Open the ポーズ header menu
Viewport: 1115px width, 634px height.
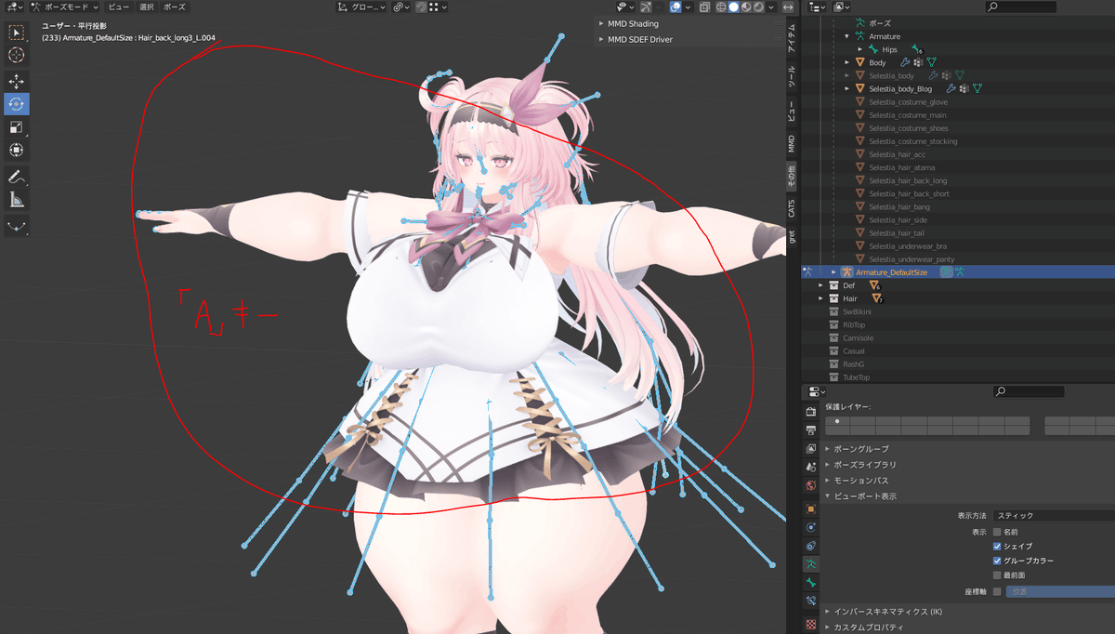[x=175, y=7]
